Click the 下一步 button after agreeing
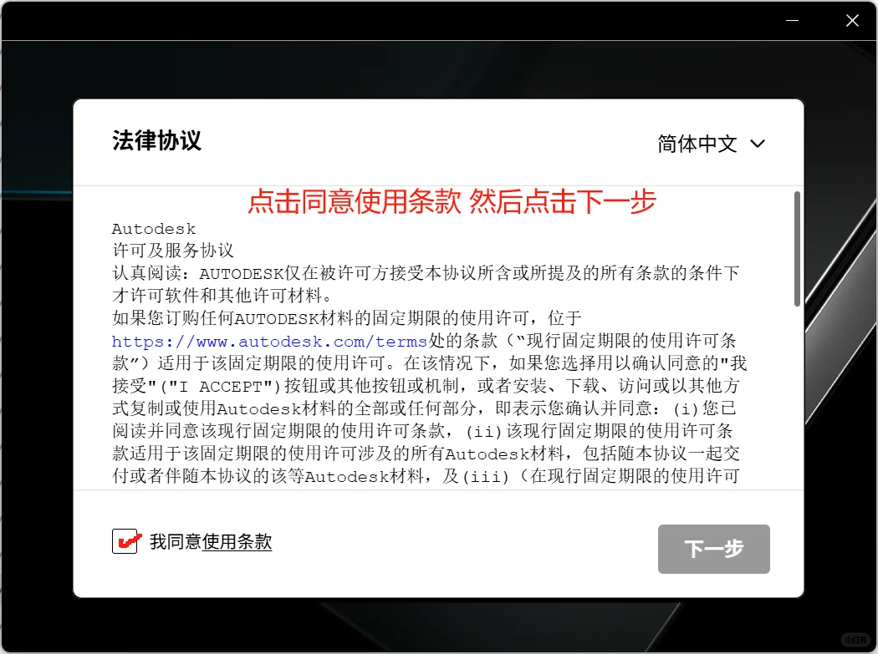 pyautogui.click(x=713, y=549)
